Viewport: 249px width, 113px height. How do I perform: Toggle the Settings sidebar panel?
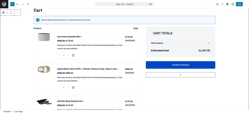pyautogui.click(x=233, y=4)
